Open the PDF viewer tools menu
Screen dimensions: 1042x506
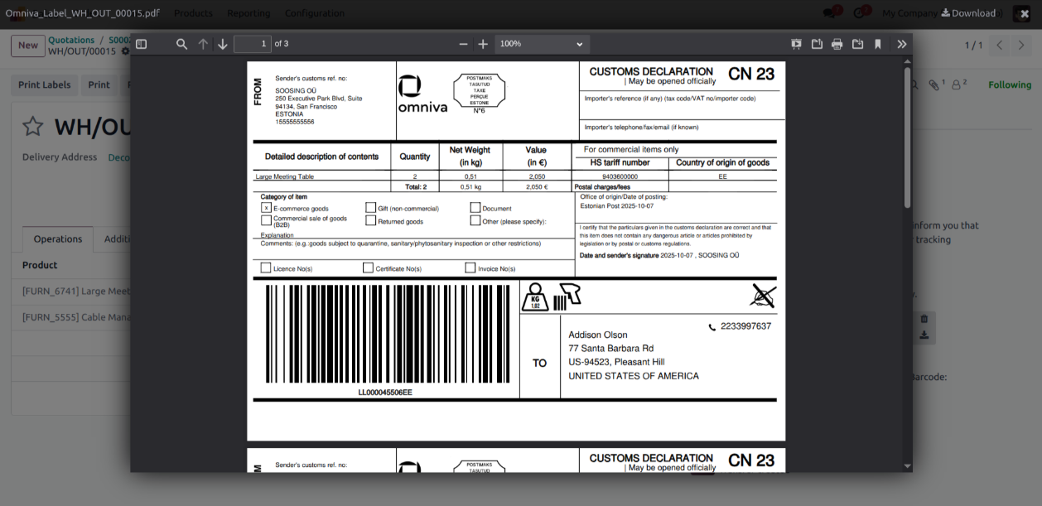901,44
